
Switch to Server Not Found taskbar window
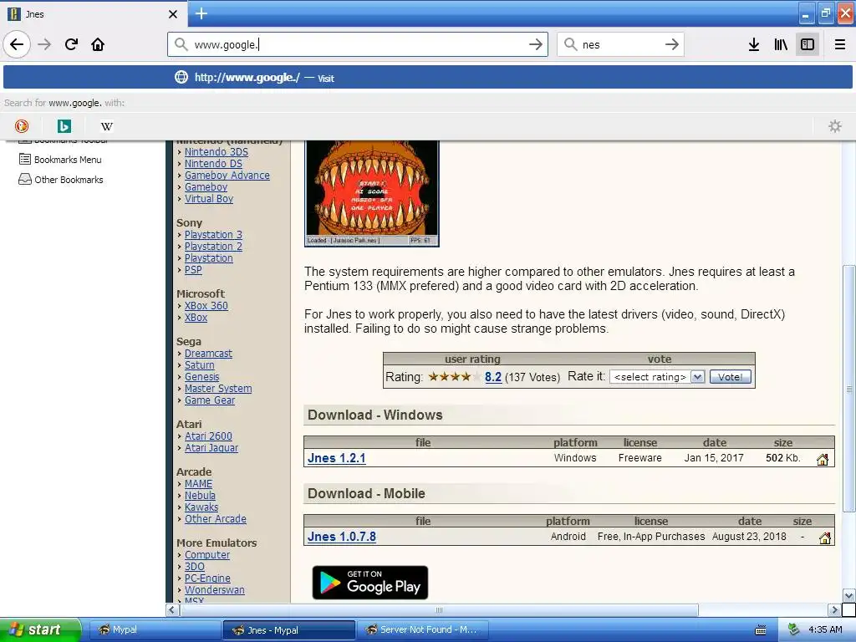click(422, 629)
